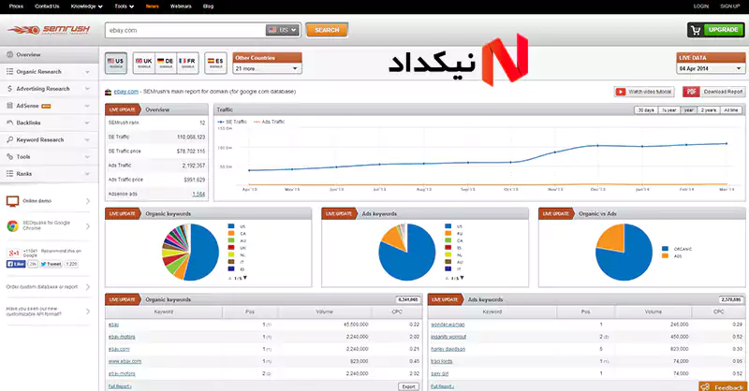Click the orange SEARCH button
Image resolution: width=749 pixels, height=391 pixels.
point(327,30)
